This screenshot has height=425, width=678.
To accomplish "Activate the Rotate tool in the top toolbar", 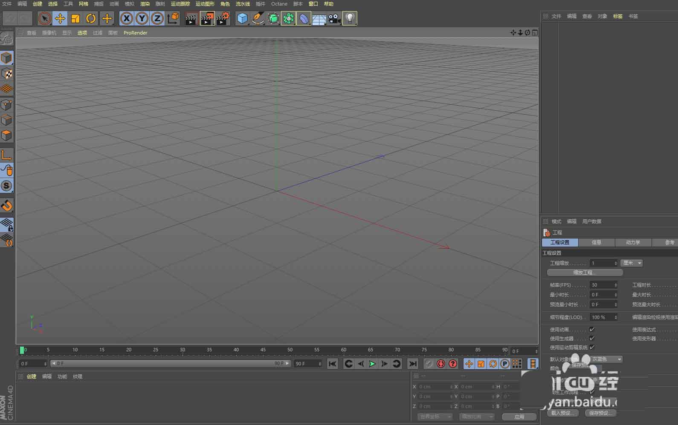I will 91,18.
